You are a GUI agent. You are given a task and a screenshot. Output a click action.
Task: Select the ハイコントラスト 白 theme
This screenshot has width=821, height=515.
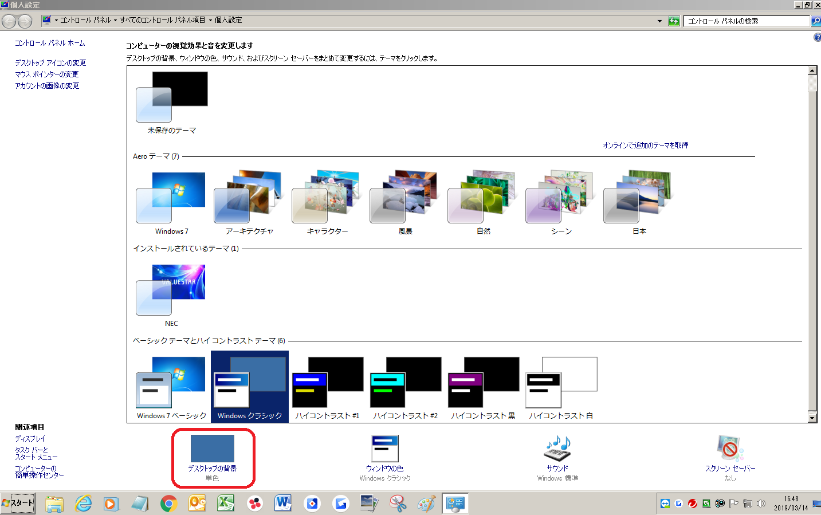click(x=561, y=387)
